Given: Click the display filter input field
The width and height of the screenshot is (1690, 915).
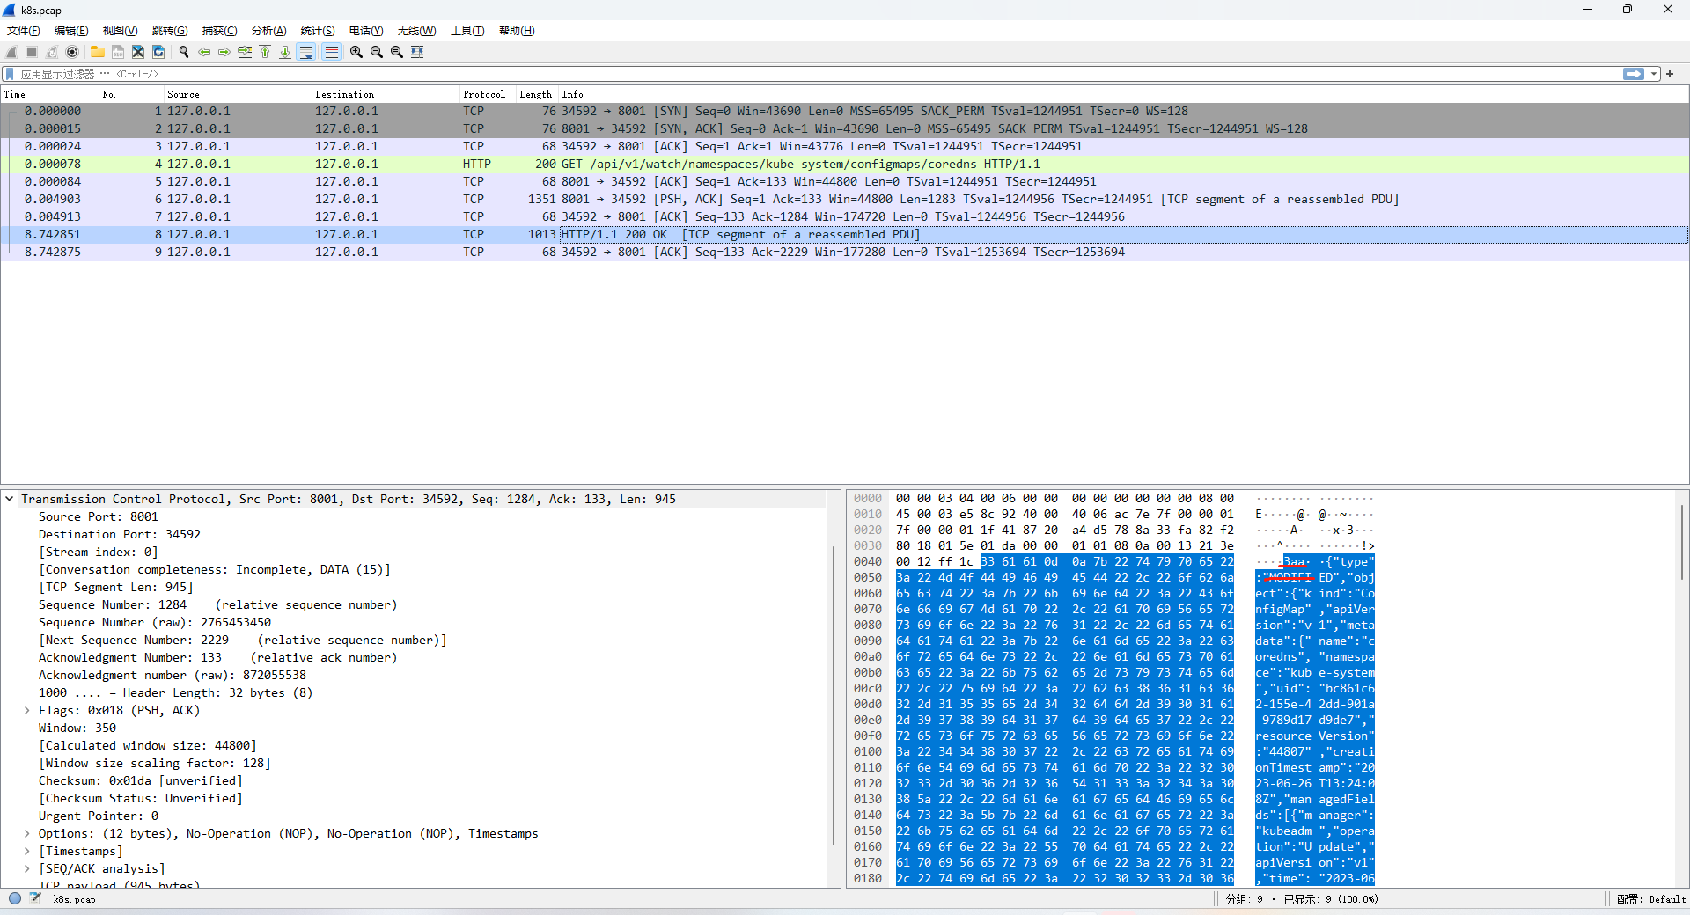Looking at the screenshot, I should click(819, 74).
